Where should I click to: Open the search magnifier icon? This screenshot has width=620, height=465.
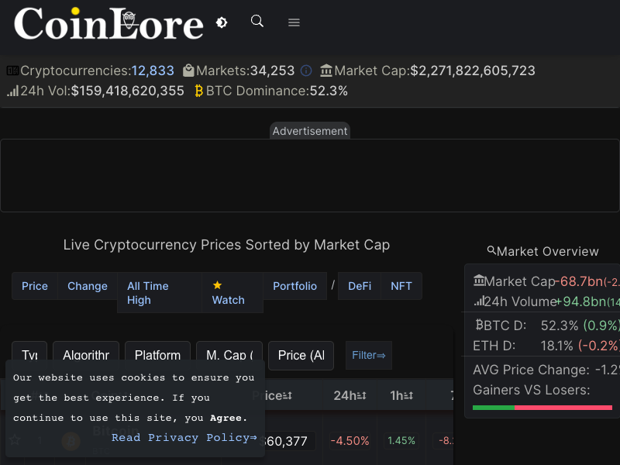[257, 21]
